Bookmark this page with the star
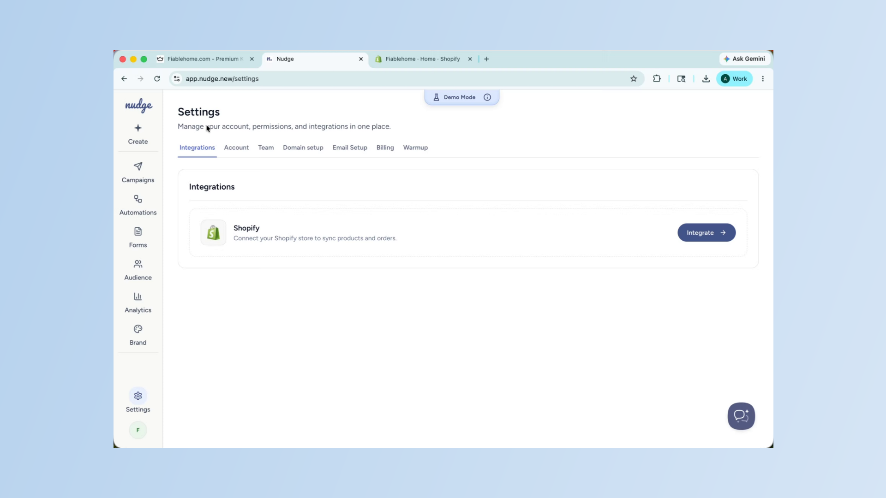Screen dimensions: 886x498 [x=634, y=79]
